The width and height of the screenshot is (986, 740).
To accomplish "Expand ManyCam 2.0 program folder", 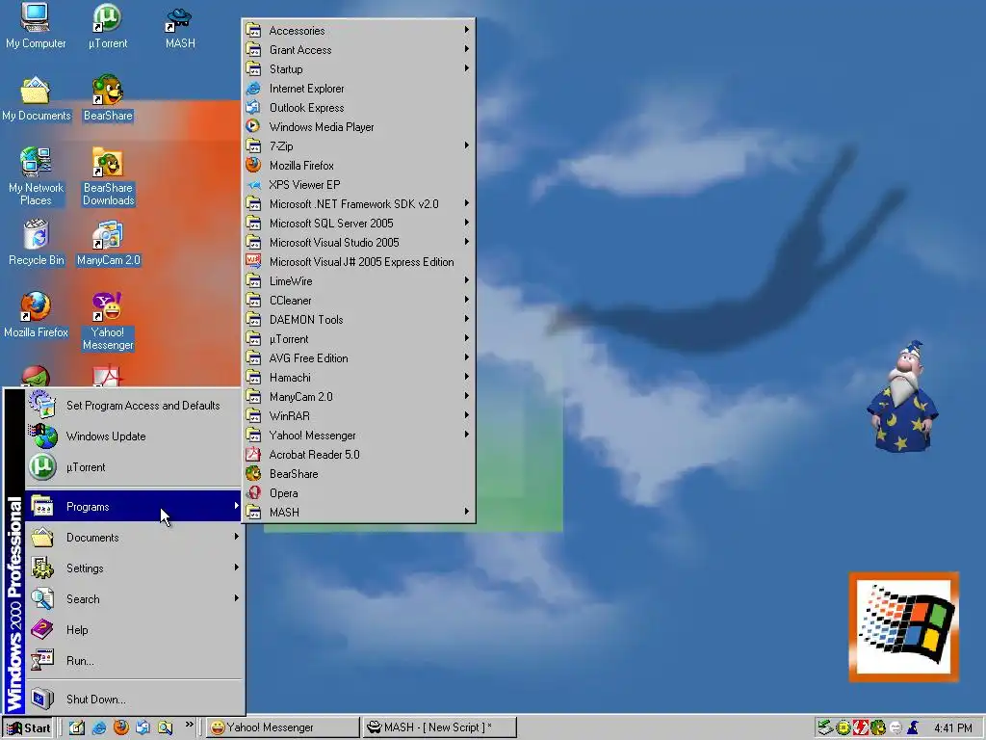I will click(x=358, y=396).
